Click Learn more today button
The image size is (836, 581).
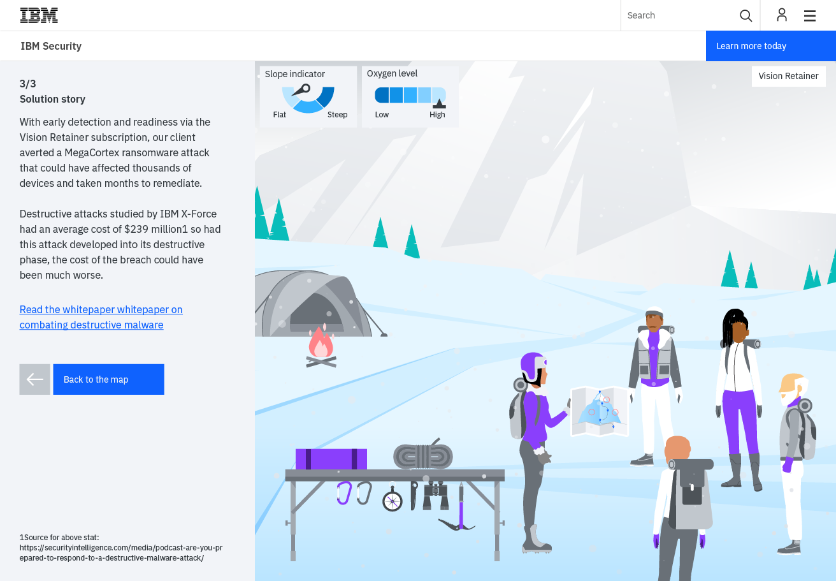(771, 46)
